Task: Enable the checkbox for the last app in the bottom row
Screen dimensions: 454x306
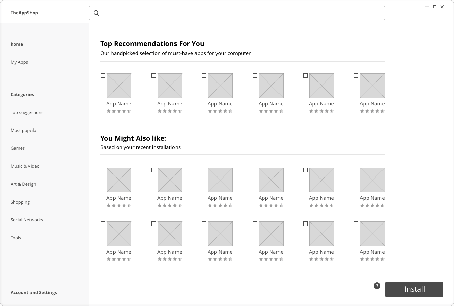Action: pyautogui.click(x=356, y=224)
